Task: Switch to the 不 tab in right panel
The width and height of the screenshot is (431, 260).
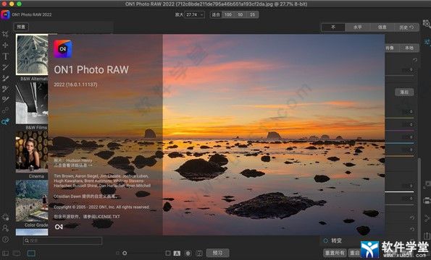Action: click(x=333, y=27)
